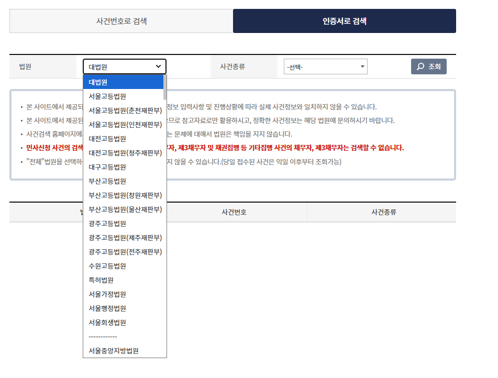The image size is (498, 378).
Task: Choose 특허법원 from the list
Action: pyautogui.click(x=123, y=280)
